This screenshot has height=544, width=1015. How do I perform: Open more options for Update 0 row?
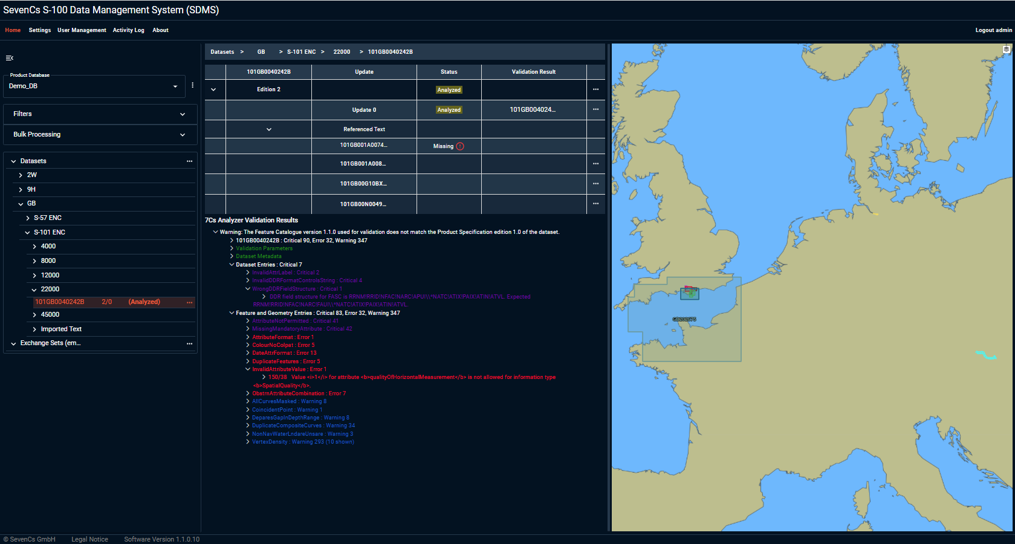click(x=595, y=109)
